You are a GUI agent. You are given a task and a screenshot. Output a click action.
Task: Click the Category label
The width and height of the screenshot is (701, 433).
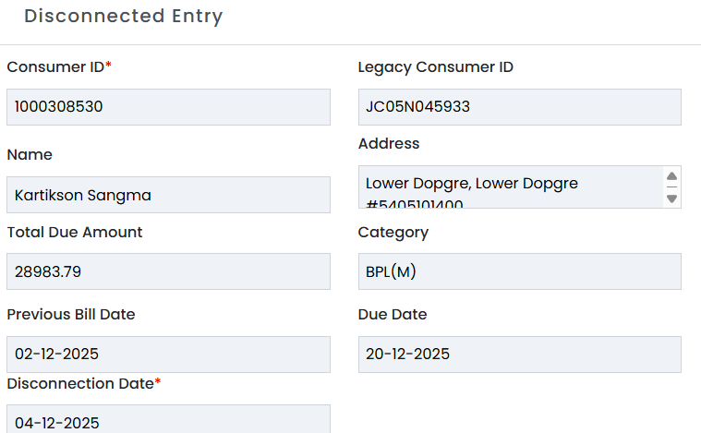coord(393,233)
